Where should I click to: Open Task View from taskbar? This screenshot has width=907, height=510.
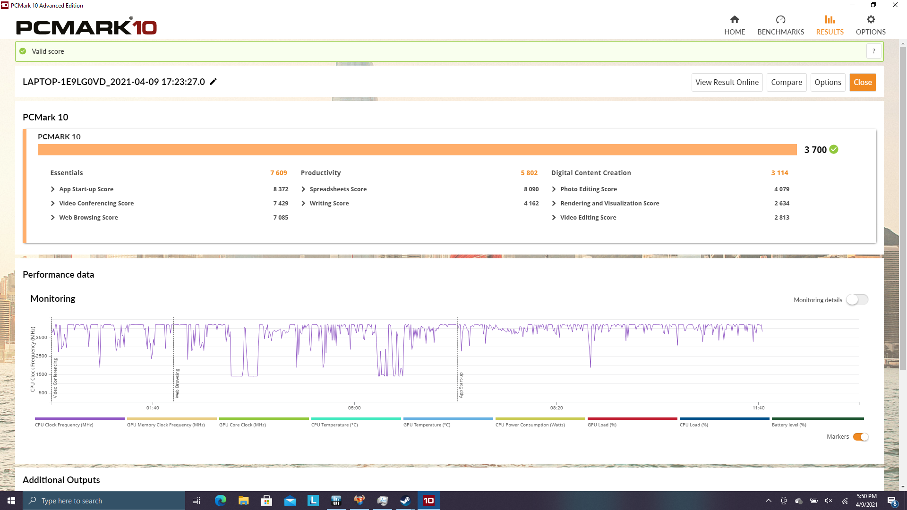click(x=197, y=501)
